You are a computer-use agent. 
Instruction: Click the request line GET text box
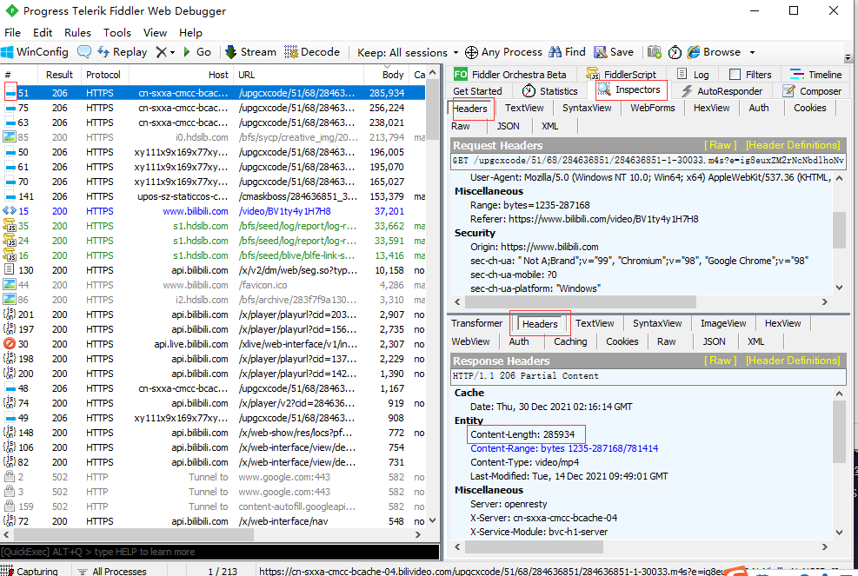click(648, 161)
